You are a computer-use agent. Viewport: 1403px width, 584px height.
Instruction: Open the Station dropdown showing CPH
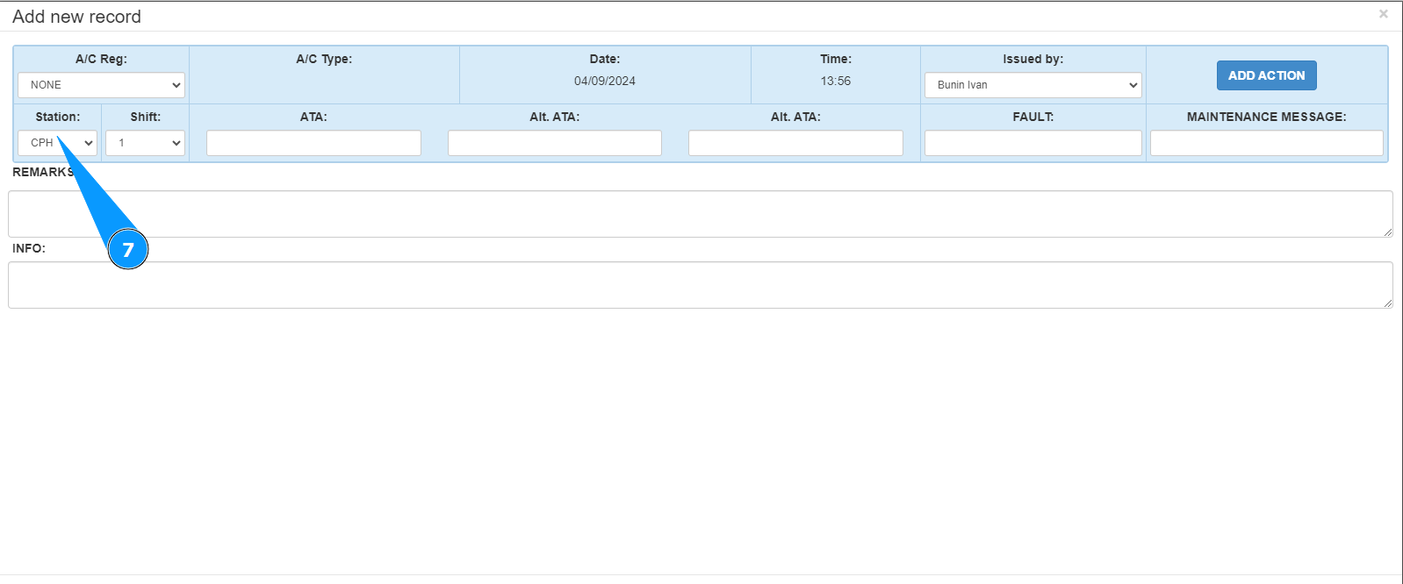point(57,143)
